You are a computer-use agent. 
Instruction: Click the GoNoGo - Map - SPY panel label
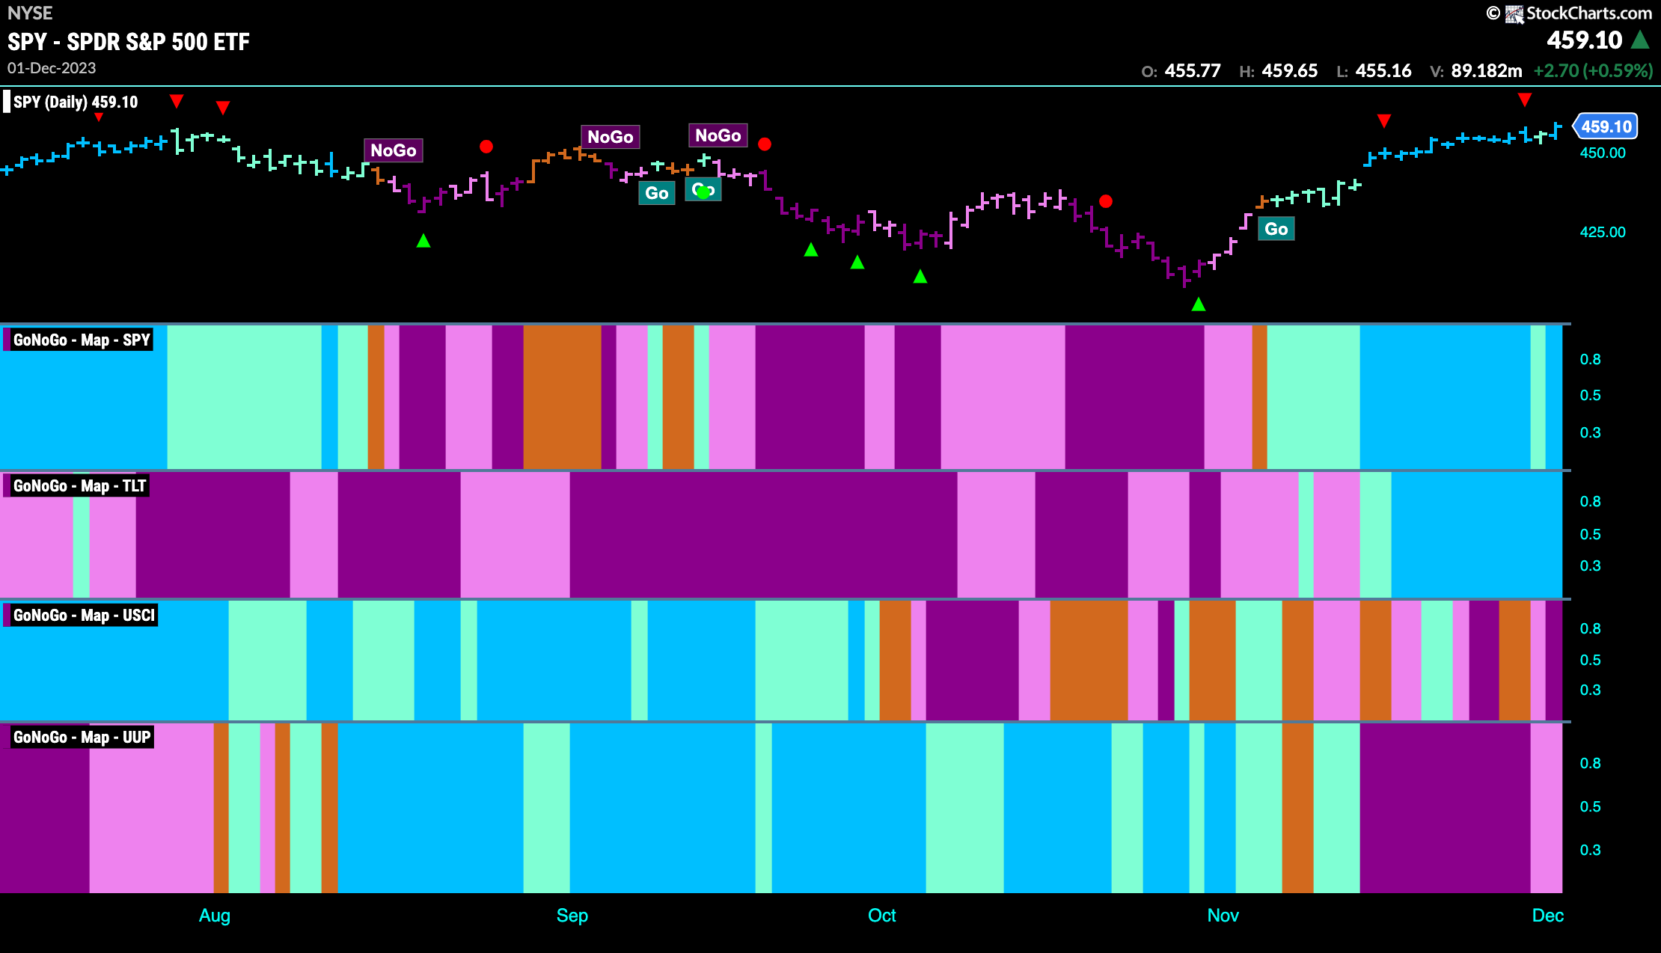[81, 340]
